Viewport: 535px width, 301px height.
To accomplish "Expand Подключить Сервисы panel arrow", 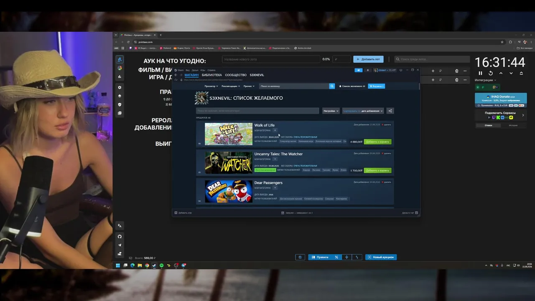I will (x=523, y=115).
